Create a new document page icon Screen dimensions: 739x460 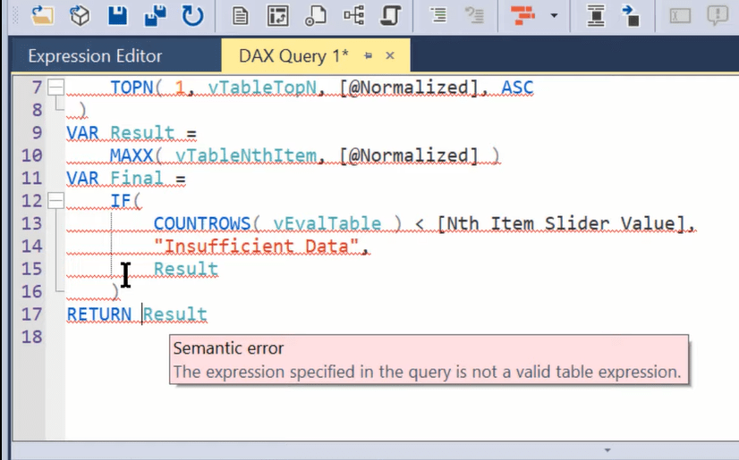click(x=241, y=16)
